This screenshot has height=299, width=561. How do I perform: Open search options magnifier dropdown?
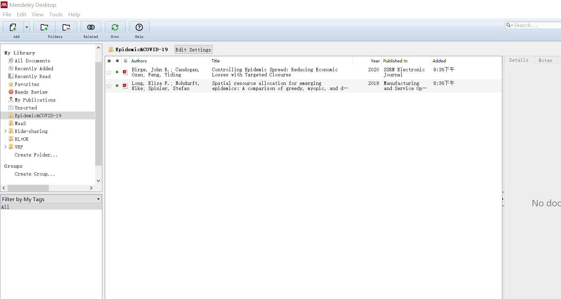pyautogui.click(x=509, y=25)
